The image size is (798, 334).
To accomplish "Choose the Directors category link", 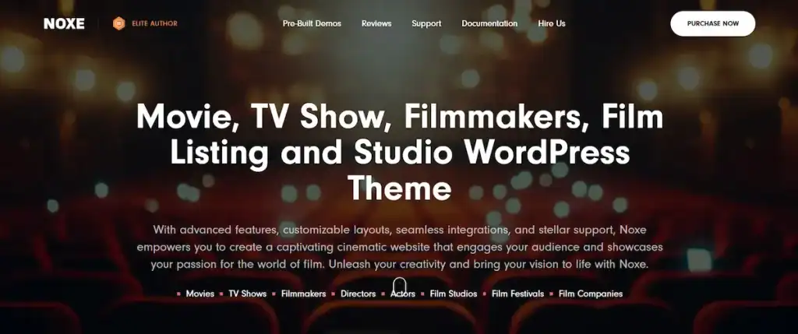I will (358, 294).
